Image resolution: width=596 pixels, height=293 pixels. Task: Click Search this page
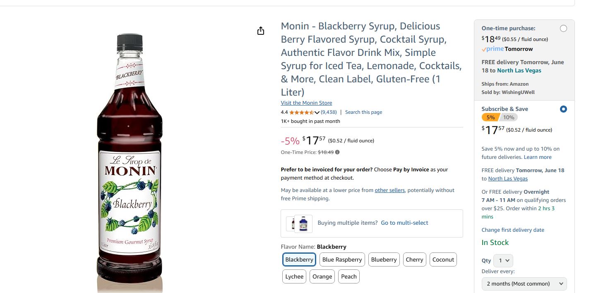click(363, 112)
